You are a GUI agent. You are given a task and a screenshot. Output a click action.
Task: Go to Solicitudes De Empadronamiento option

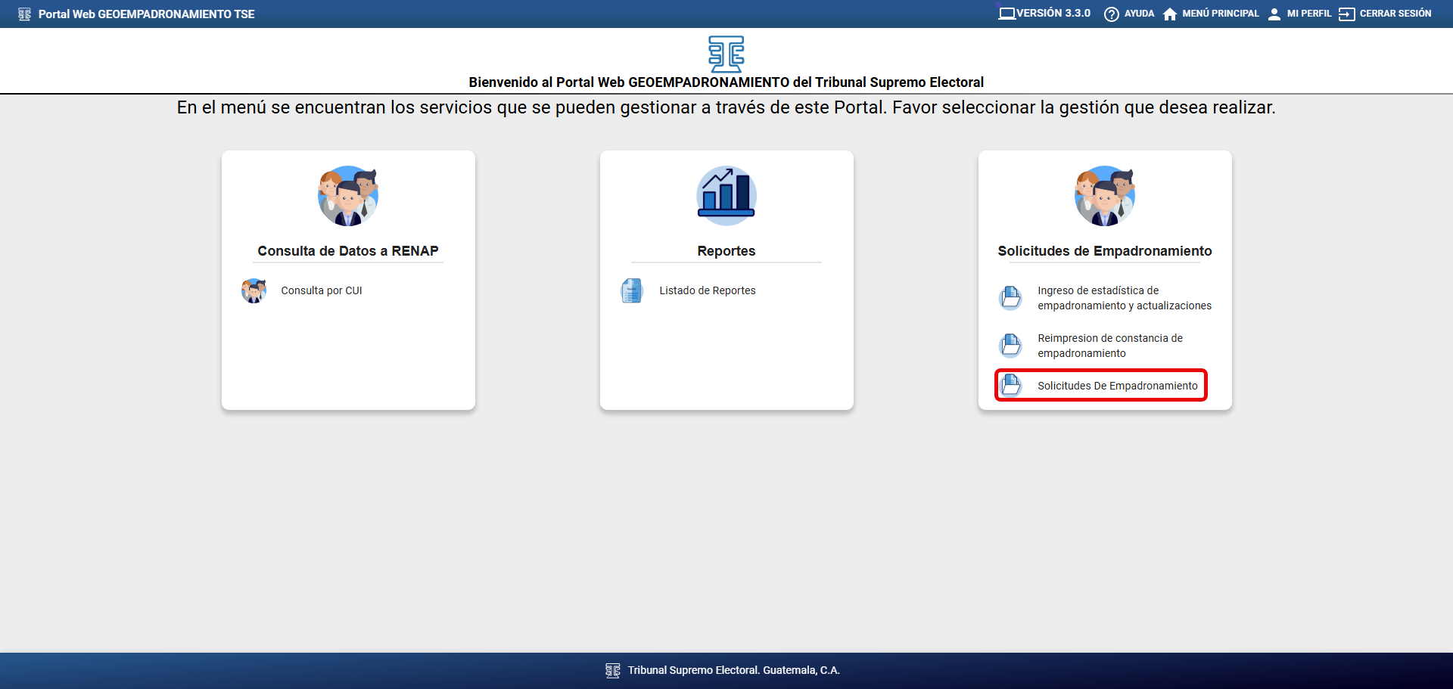pyautogui.click(x=1117, y=386)
